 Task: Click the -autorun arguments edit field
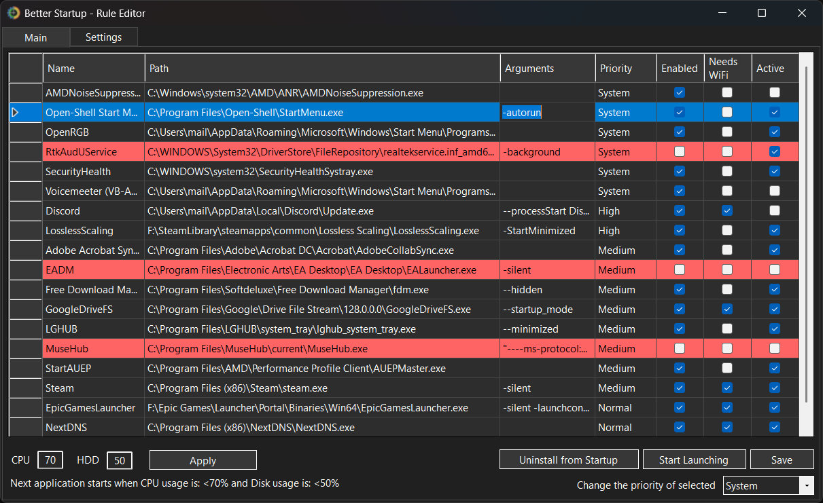pos(547,113)
